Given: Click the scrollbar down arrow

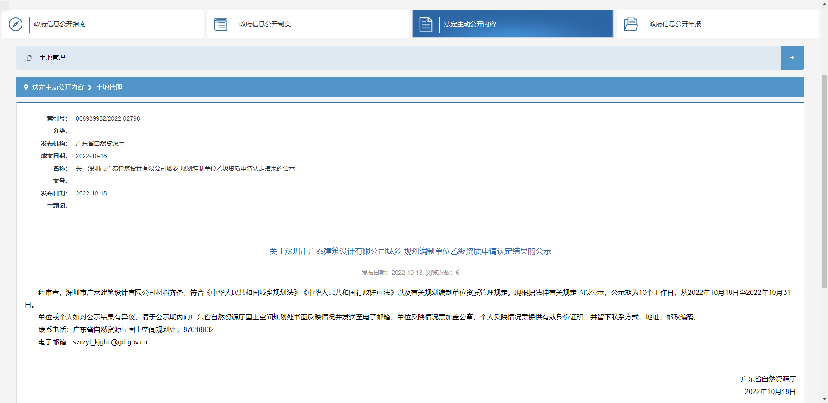Looking at the screenshot, I should click(824, 400).
